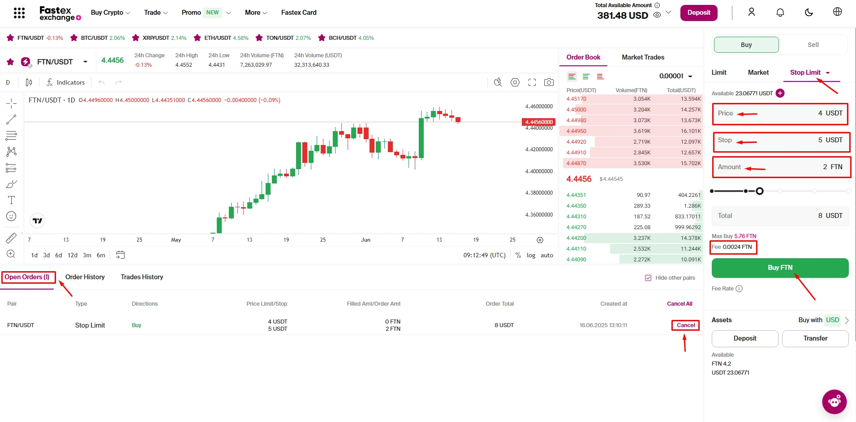This screenshot has height=422, width=856.
Task: Take chart snapshot with camera icon
Action: click(548, 82)
